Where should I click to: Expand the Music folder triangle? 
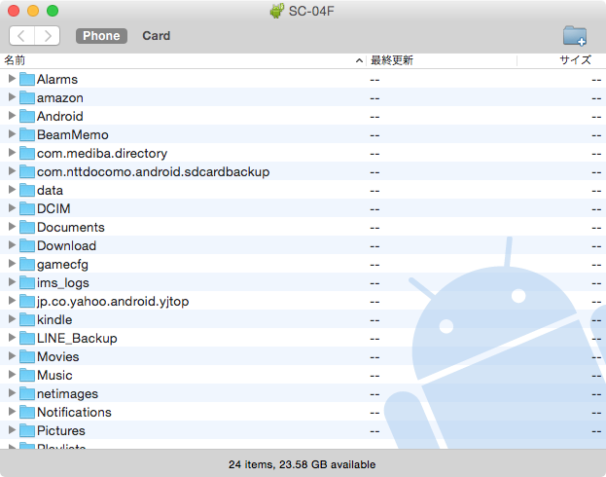pos(12,375)
